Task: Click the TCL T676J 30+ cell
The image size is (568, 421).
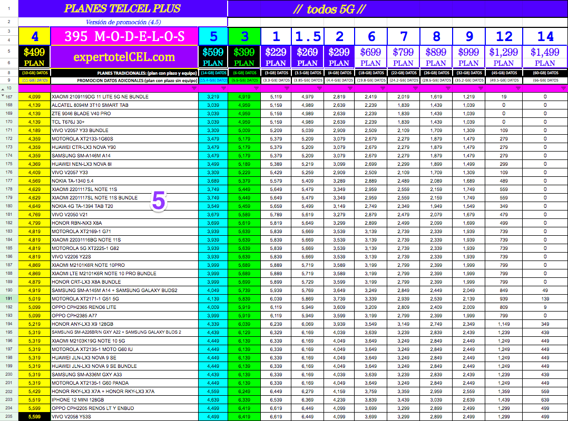Action: [124, 122]
